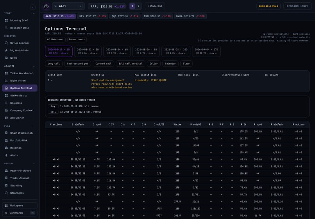Select the 2026-08-26 expiry tab
Viewport: 315px width, 219px height.
tap(146, 51)
